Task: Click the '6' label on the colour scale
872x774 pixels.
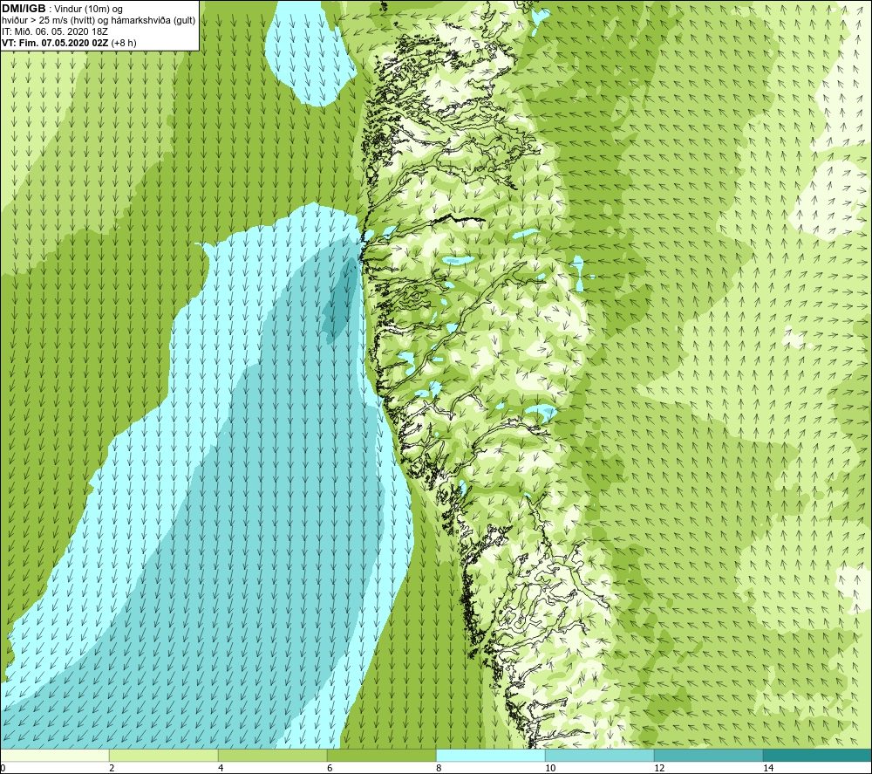Action: pos(330,768)
